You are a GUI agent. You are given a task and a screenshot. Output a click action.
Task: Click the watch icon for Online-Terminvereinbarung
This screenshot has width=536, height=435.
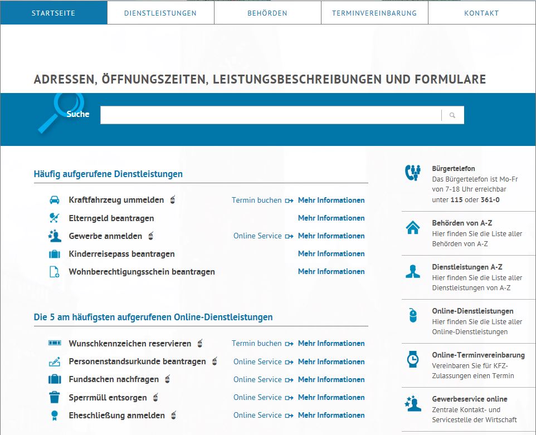413,360
